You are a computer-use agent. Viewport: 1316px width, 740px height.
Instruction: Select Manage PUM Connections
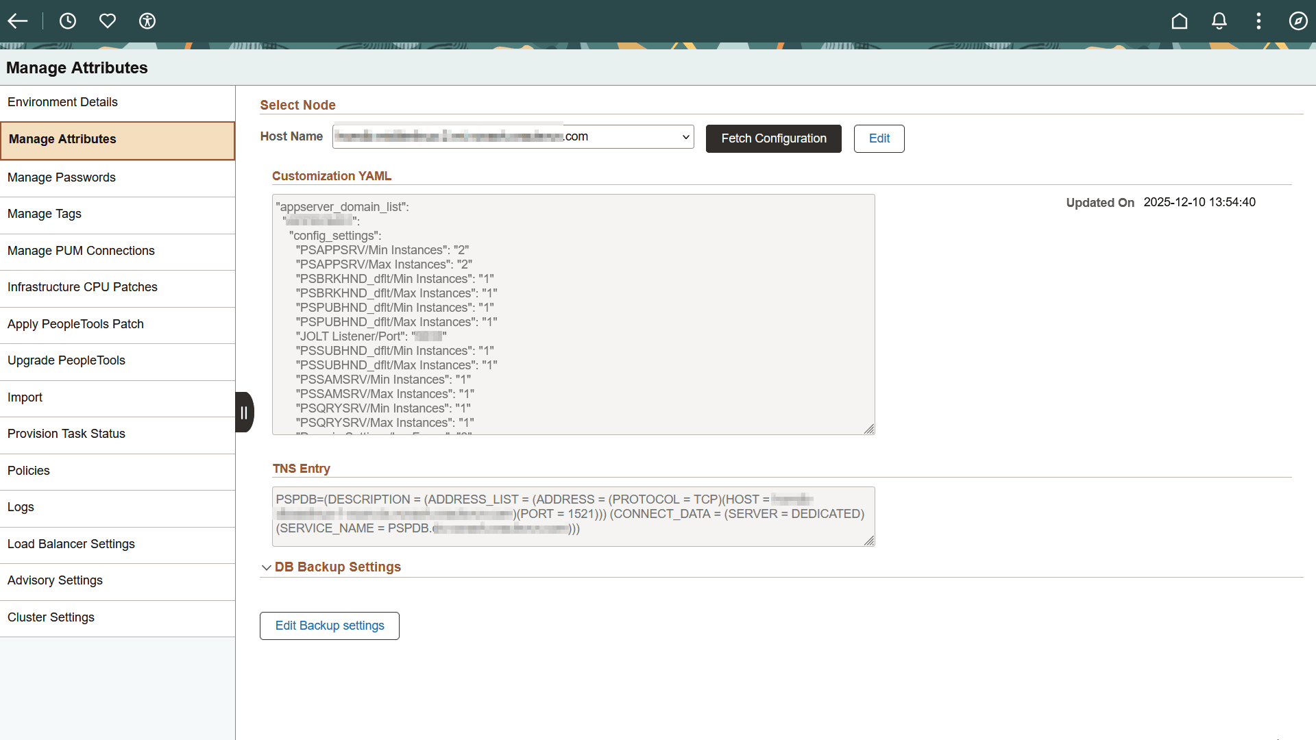point(81,251)
